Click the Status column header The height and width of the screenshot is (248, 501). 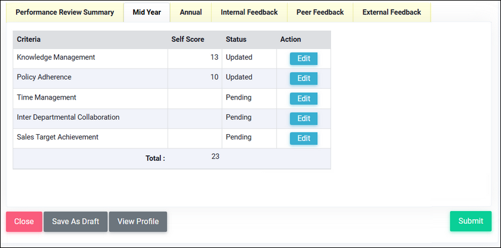(x=236, y=39)
